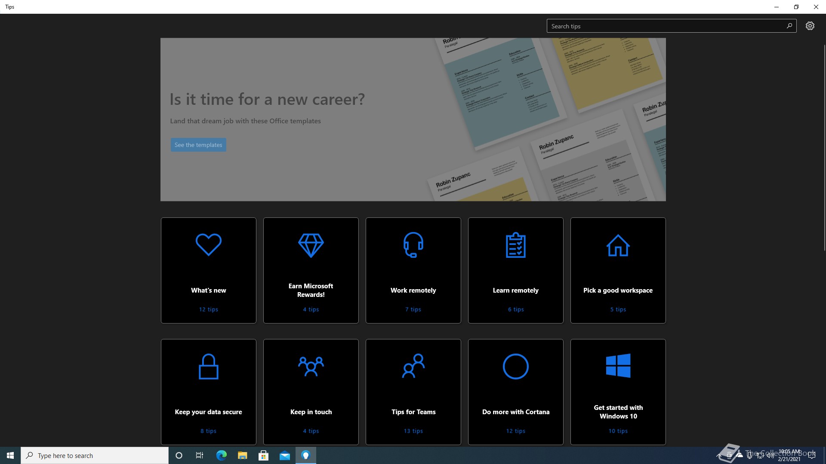The width and height of the screenshot is (826, 464).
Task: Open Task View on the taskbar
Action: (200, 455)
